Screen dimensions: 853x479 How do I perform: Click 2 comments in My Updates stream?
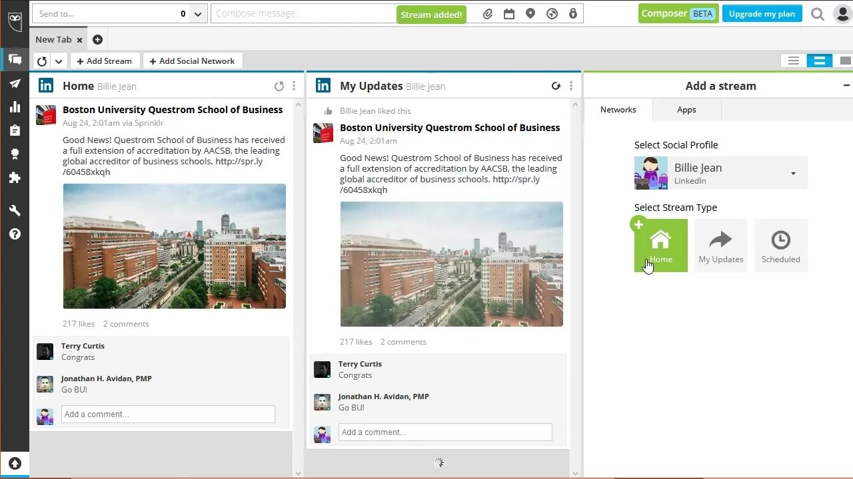403,342
